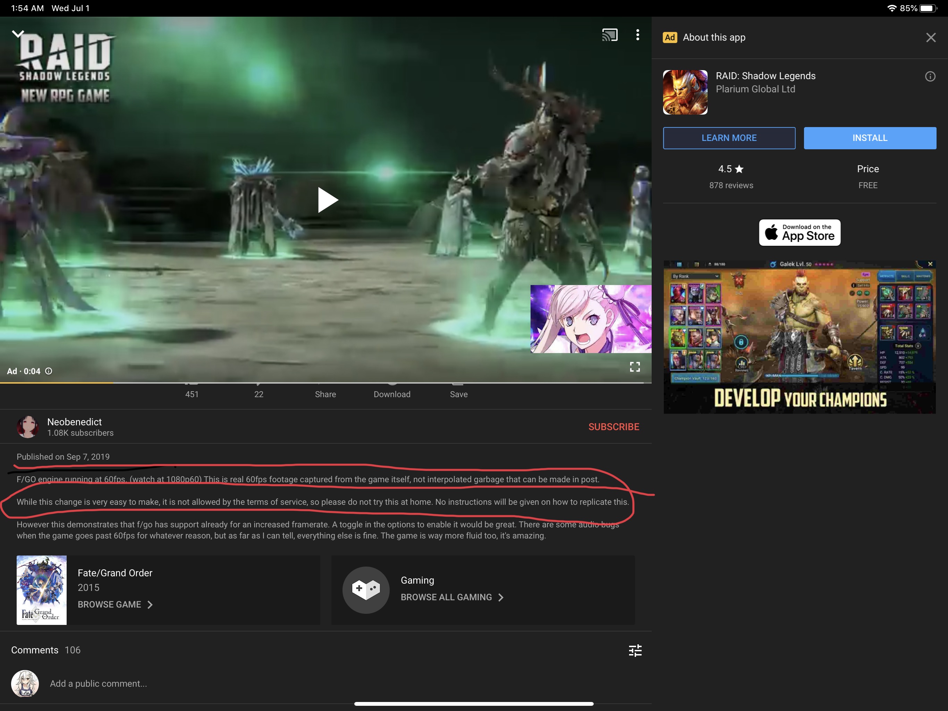Open Fate/Grand Order game cover thumbnail
This screenshot has height=711, width=948.
42,590
